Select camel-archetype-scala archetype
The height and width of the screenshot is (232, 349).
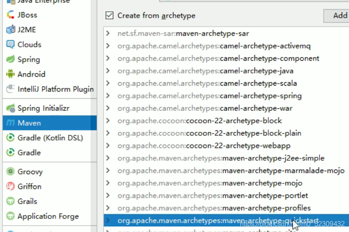(226, 83)
